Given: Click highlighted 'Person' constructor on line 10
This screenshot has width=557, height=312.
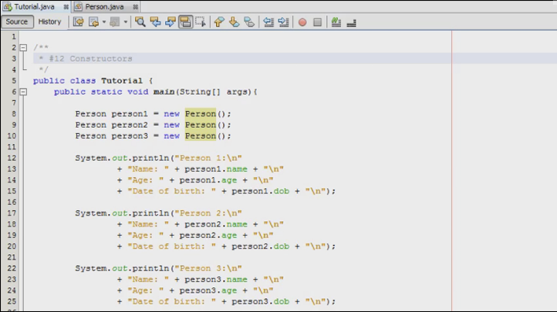Looking at the screenshot, I should (201, 136).
